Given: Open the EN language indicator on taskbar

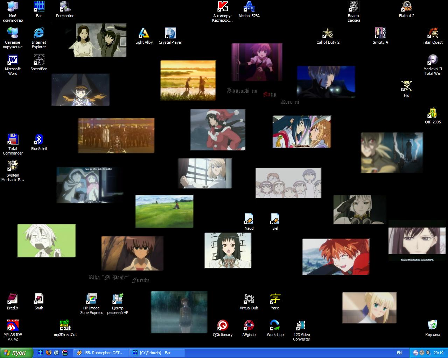Looking at the screenshot, I should point(399,353).
